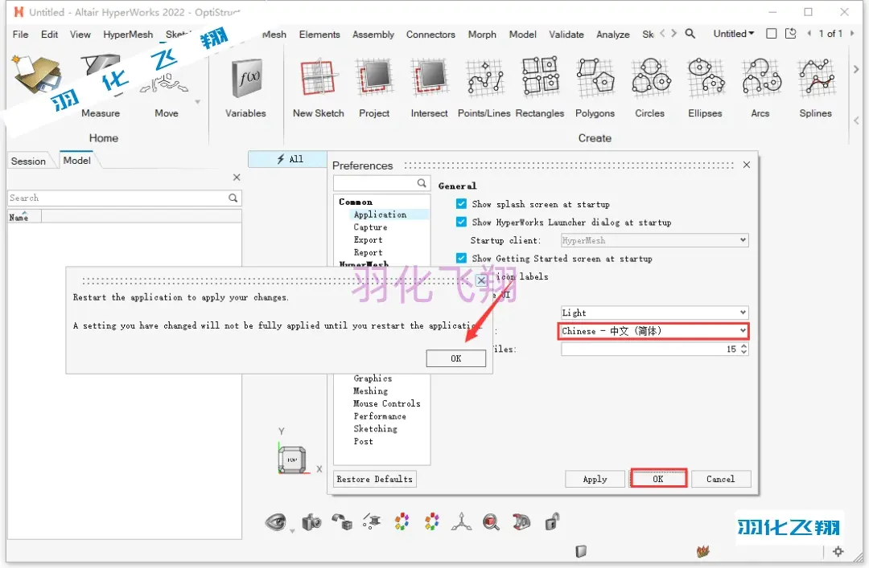Click the Preferences search field
Viewport: 869px width, 568px height.
(381, 182)
